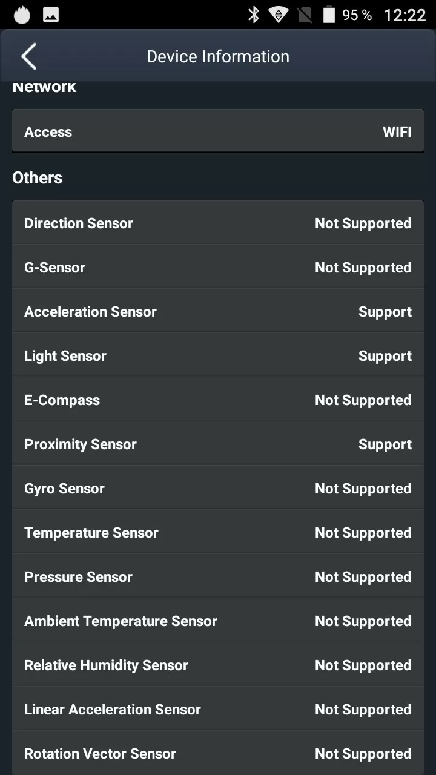436x775 pixels.
Task: Select the E-Compass entry
Action: coord(218,400)
